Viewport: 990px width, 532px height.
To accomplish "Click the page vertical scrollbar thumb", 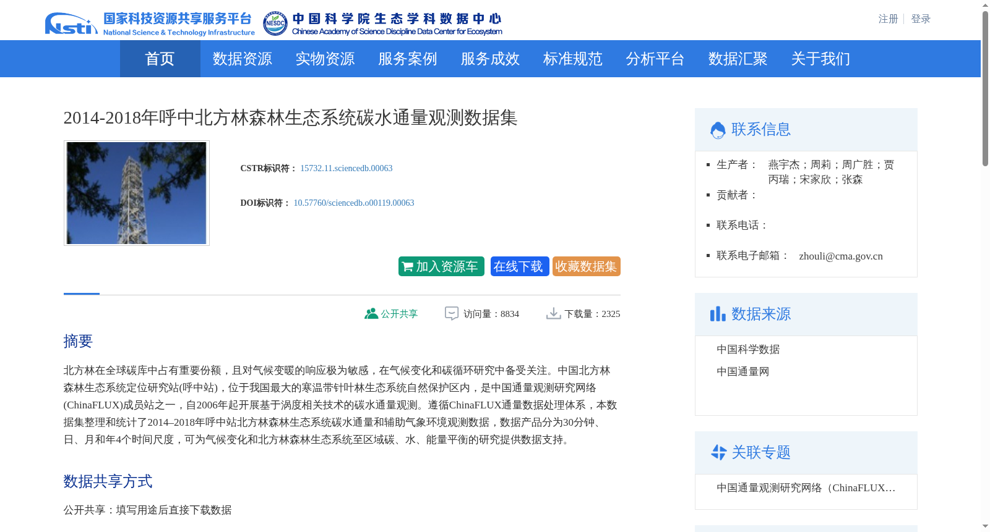I will tap(985, 88).
